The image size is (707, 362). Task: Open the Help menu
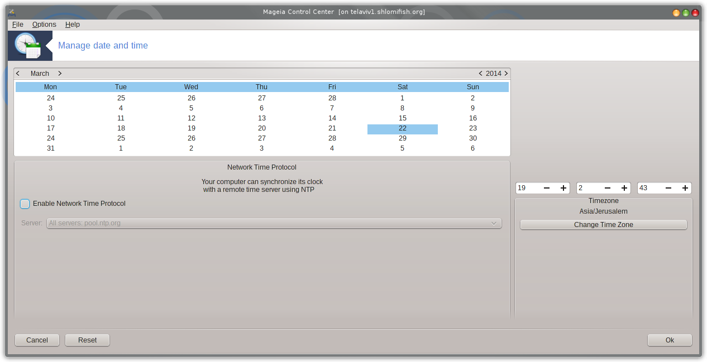73,25
